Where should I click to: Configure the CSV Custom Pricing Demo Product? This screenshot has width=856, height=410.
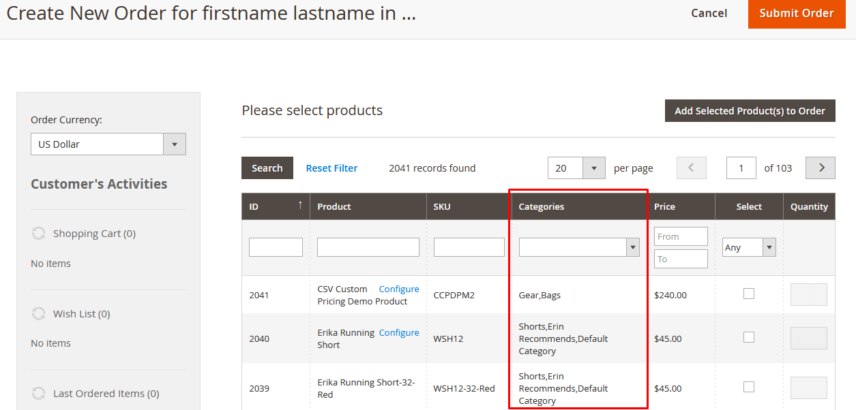pyautogui.click(x=399, y=289)
